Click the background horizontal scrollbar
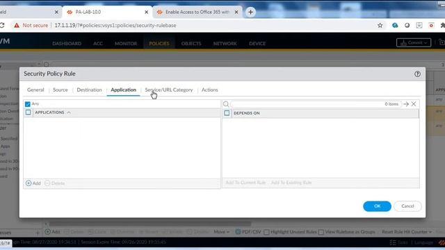Screen dimensions: 445x250 tap(150, 224)
